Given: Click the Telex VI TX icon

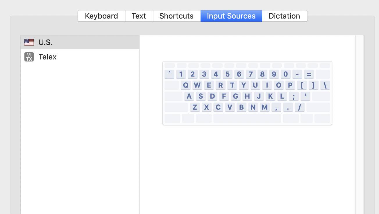Looking at the screenshot, I should [x=29, y=57].
